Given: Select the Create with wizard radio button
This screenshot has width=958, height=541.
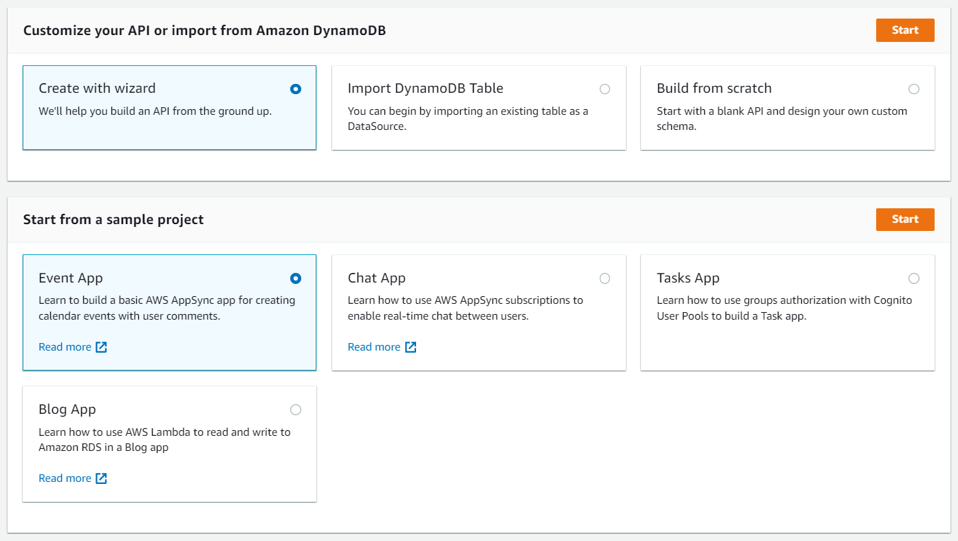Looking at the screenshot, I should pos(296,89).
